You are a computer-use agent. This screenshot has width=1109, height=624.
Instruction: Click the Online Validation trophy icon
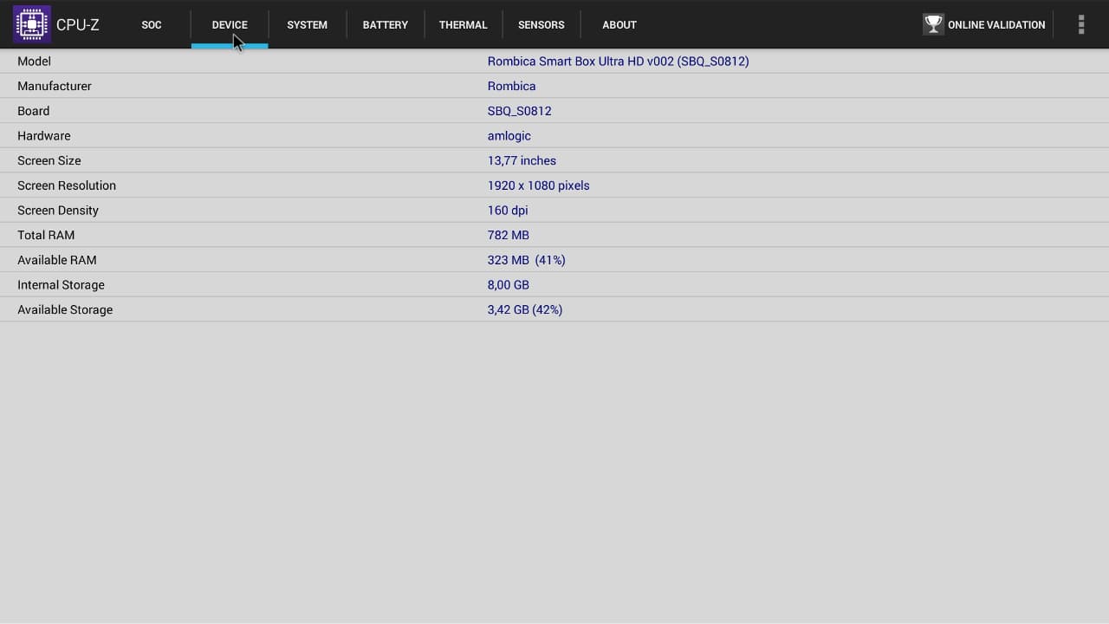(933, 24)
